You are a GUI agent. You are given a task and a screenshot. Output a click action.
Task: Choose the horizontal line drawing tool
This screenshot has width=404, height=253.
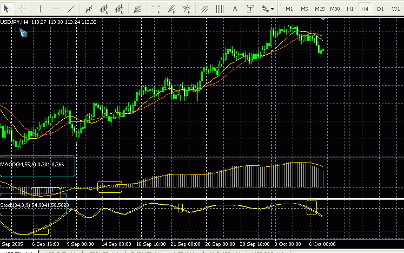pos(55,9)
